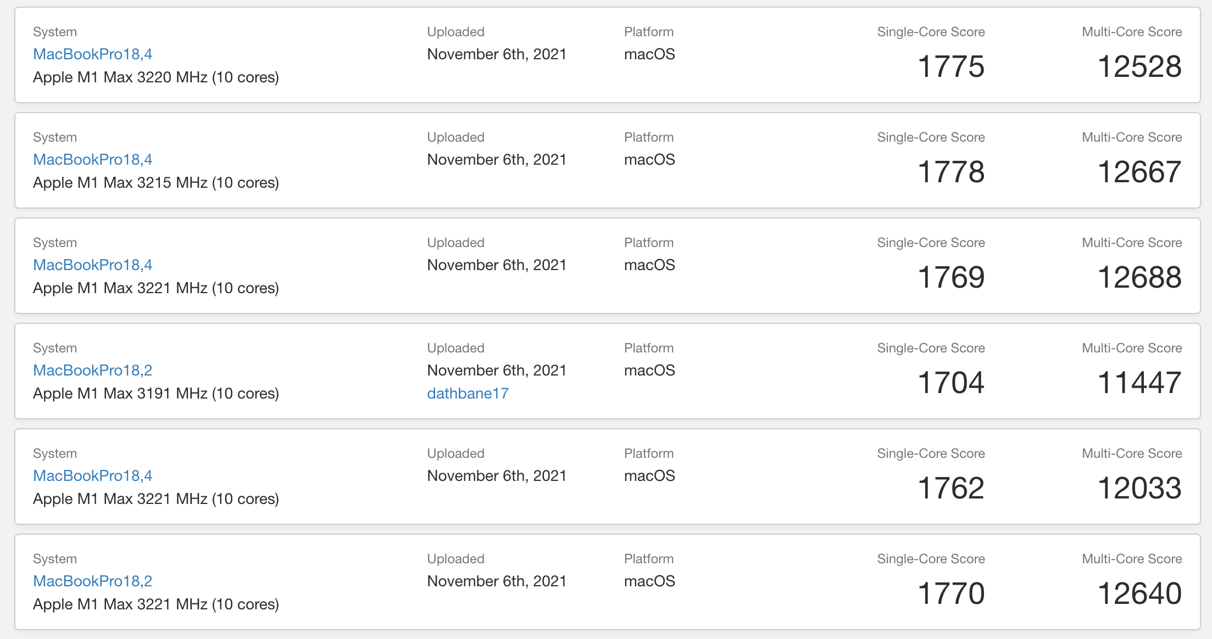Click the multi-core score 12528
1212x639 pixels.
(x=1139, y=66)
